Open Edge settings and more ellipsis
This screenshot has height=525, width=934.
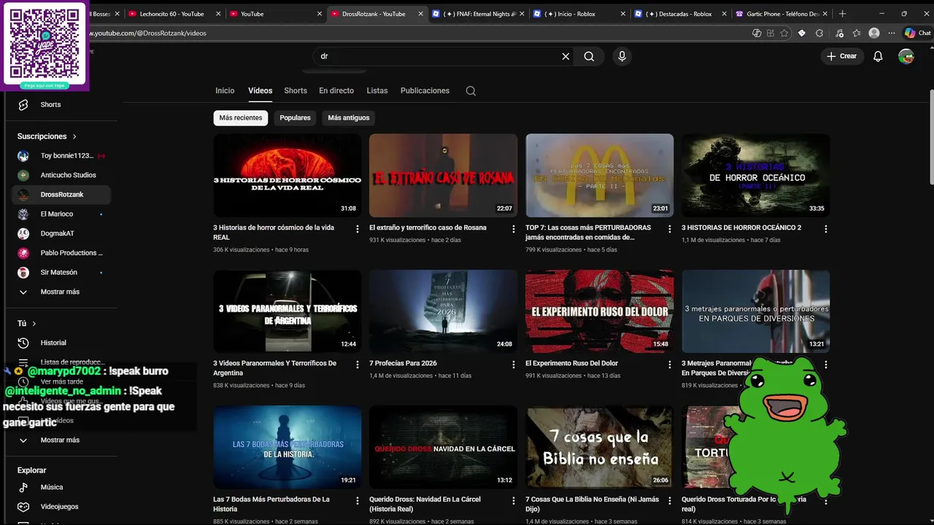(x=891, y=33)
